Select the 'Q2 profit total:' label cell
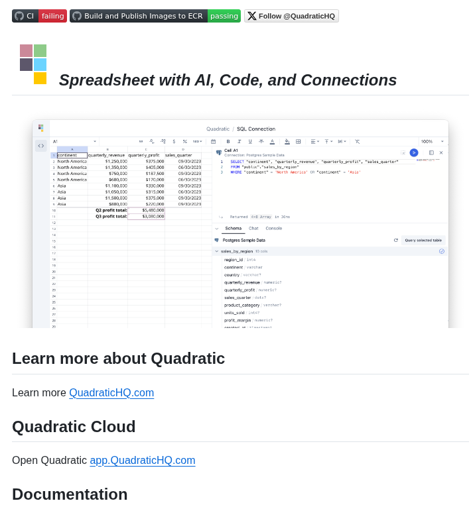 (107, 210)
